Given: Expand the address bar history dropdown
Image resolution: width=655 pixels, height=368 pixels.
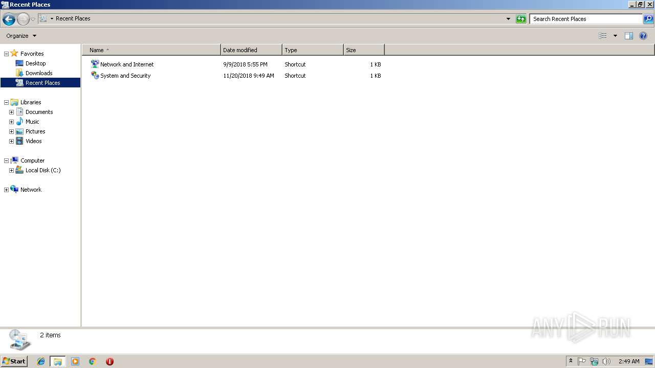Looking at the screenshot, I should click(x=508, y=19).
